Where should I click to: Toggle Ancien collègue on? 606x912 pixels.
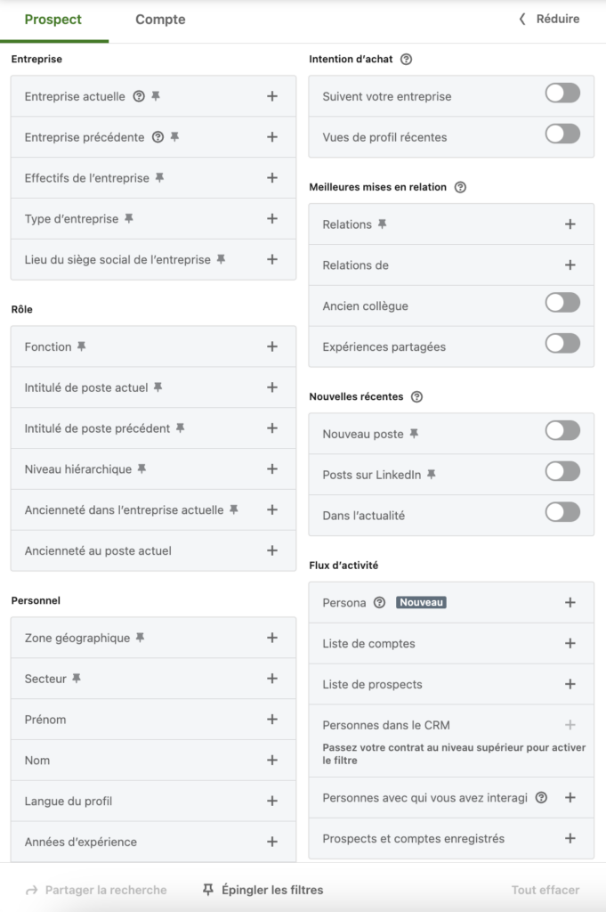coord(562,302)
